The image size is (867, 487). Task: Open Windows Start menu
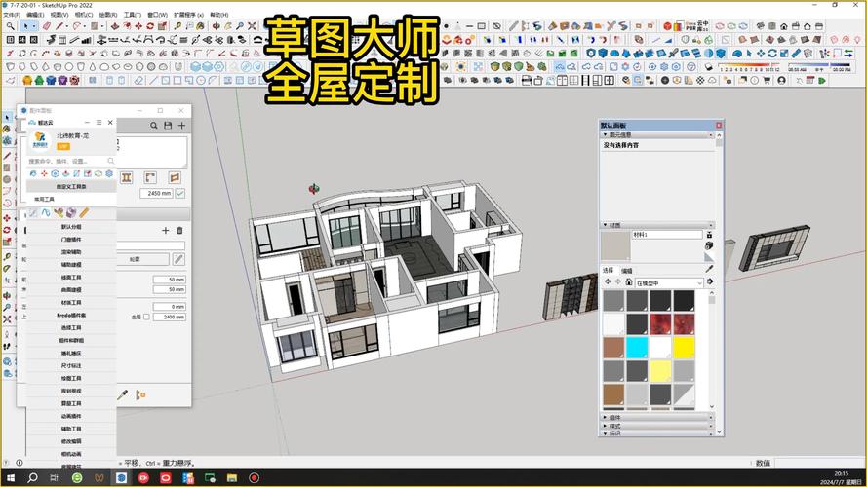click(10, 477)
